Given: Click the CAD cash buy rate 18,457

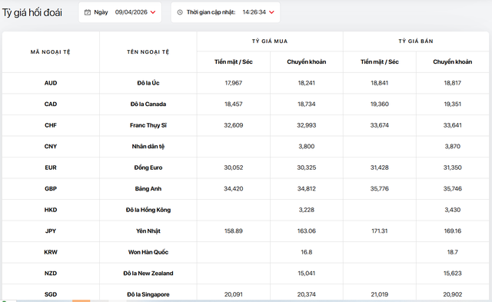Looking at the screenshot, I should point(234,104).
